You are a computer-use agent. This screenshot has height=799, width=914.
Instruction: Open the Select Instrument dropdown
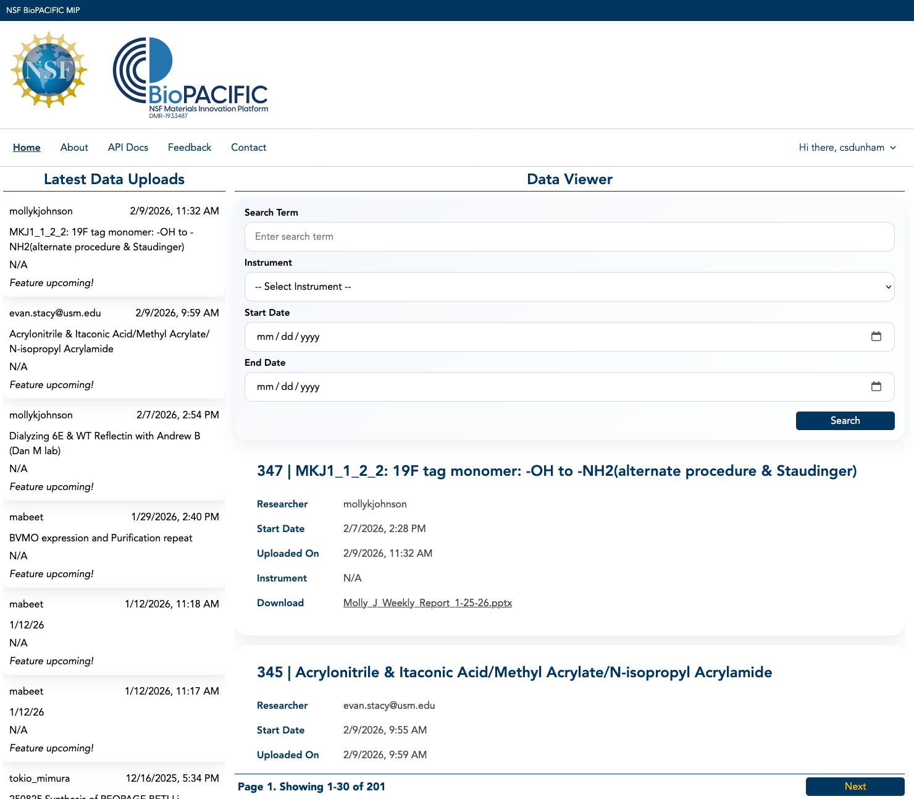[569, 287]
